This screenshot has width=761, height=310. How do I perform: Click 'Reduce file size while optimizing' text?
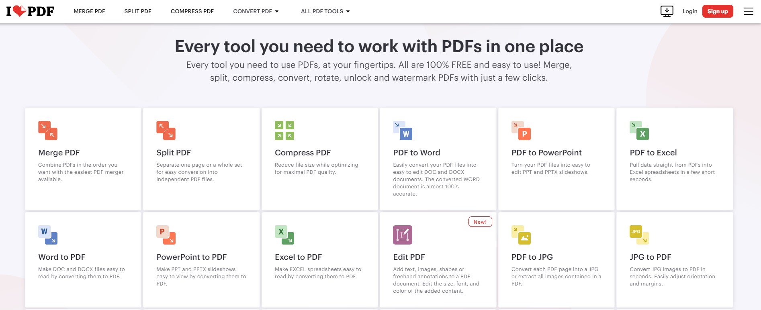point(317,165)
